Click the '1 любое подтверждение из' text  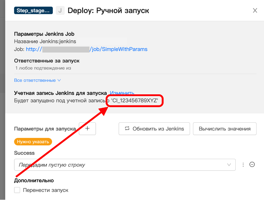tap(43, 68)
